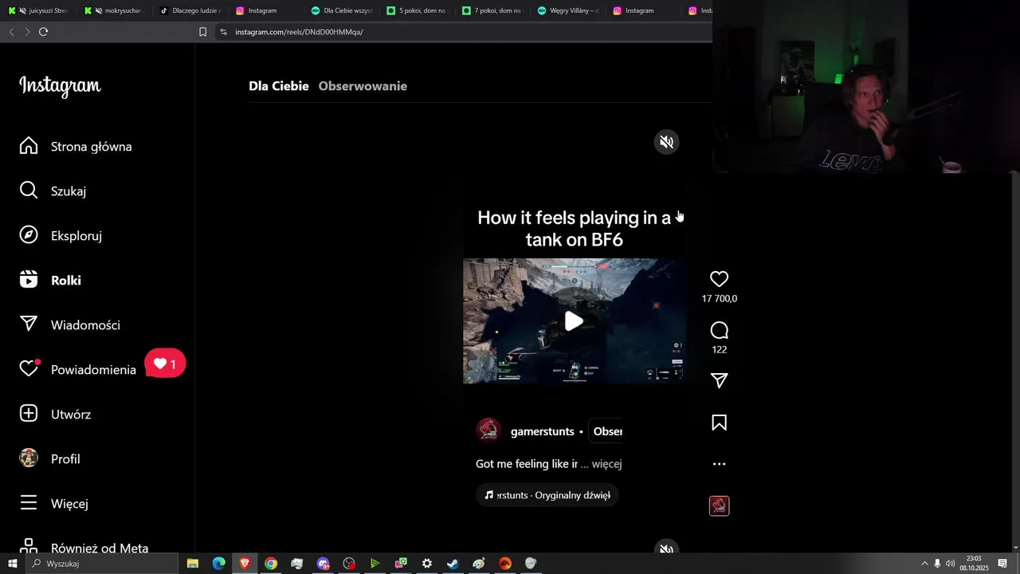Image resolution: width=1020 pixels, height=574 pixels.
Task: Show hidden system tray icons
Action: 924,564
